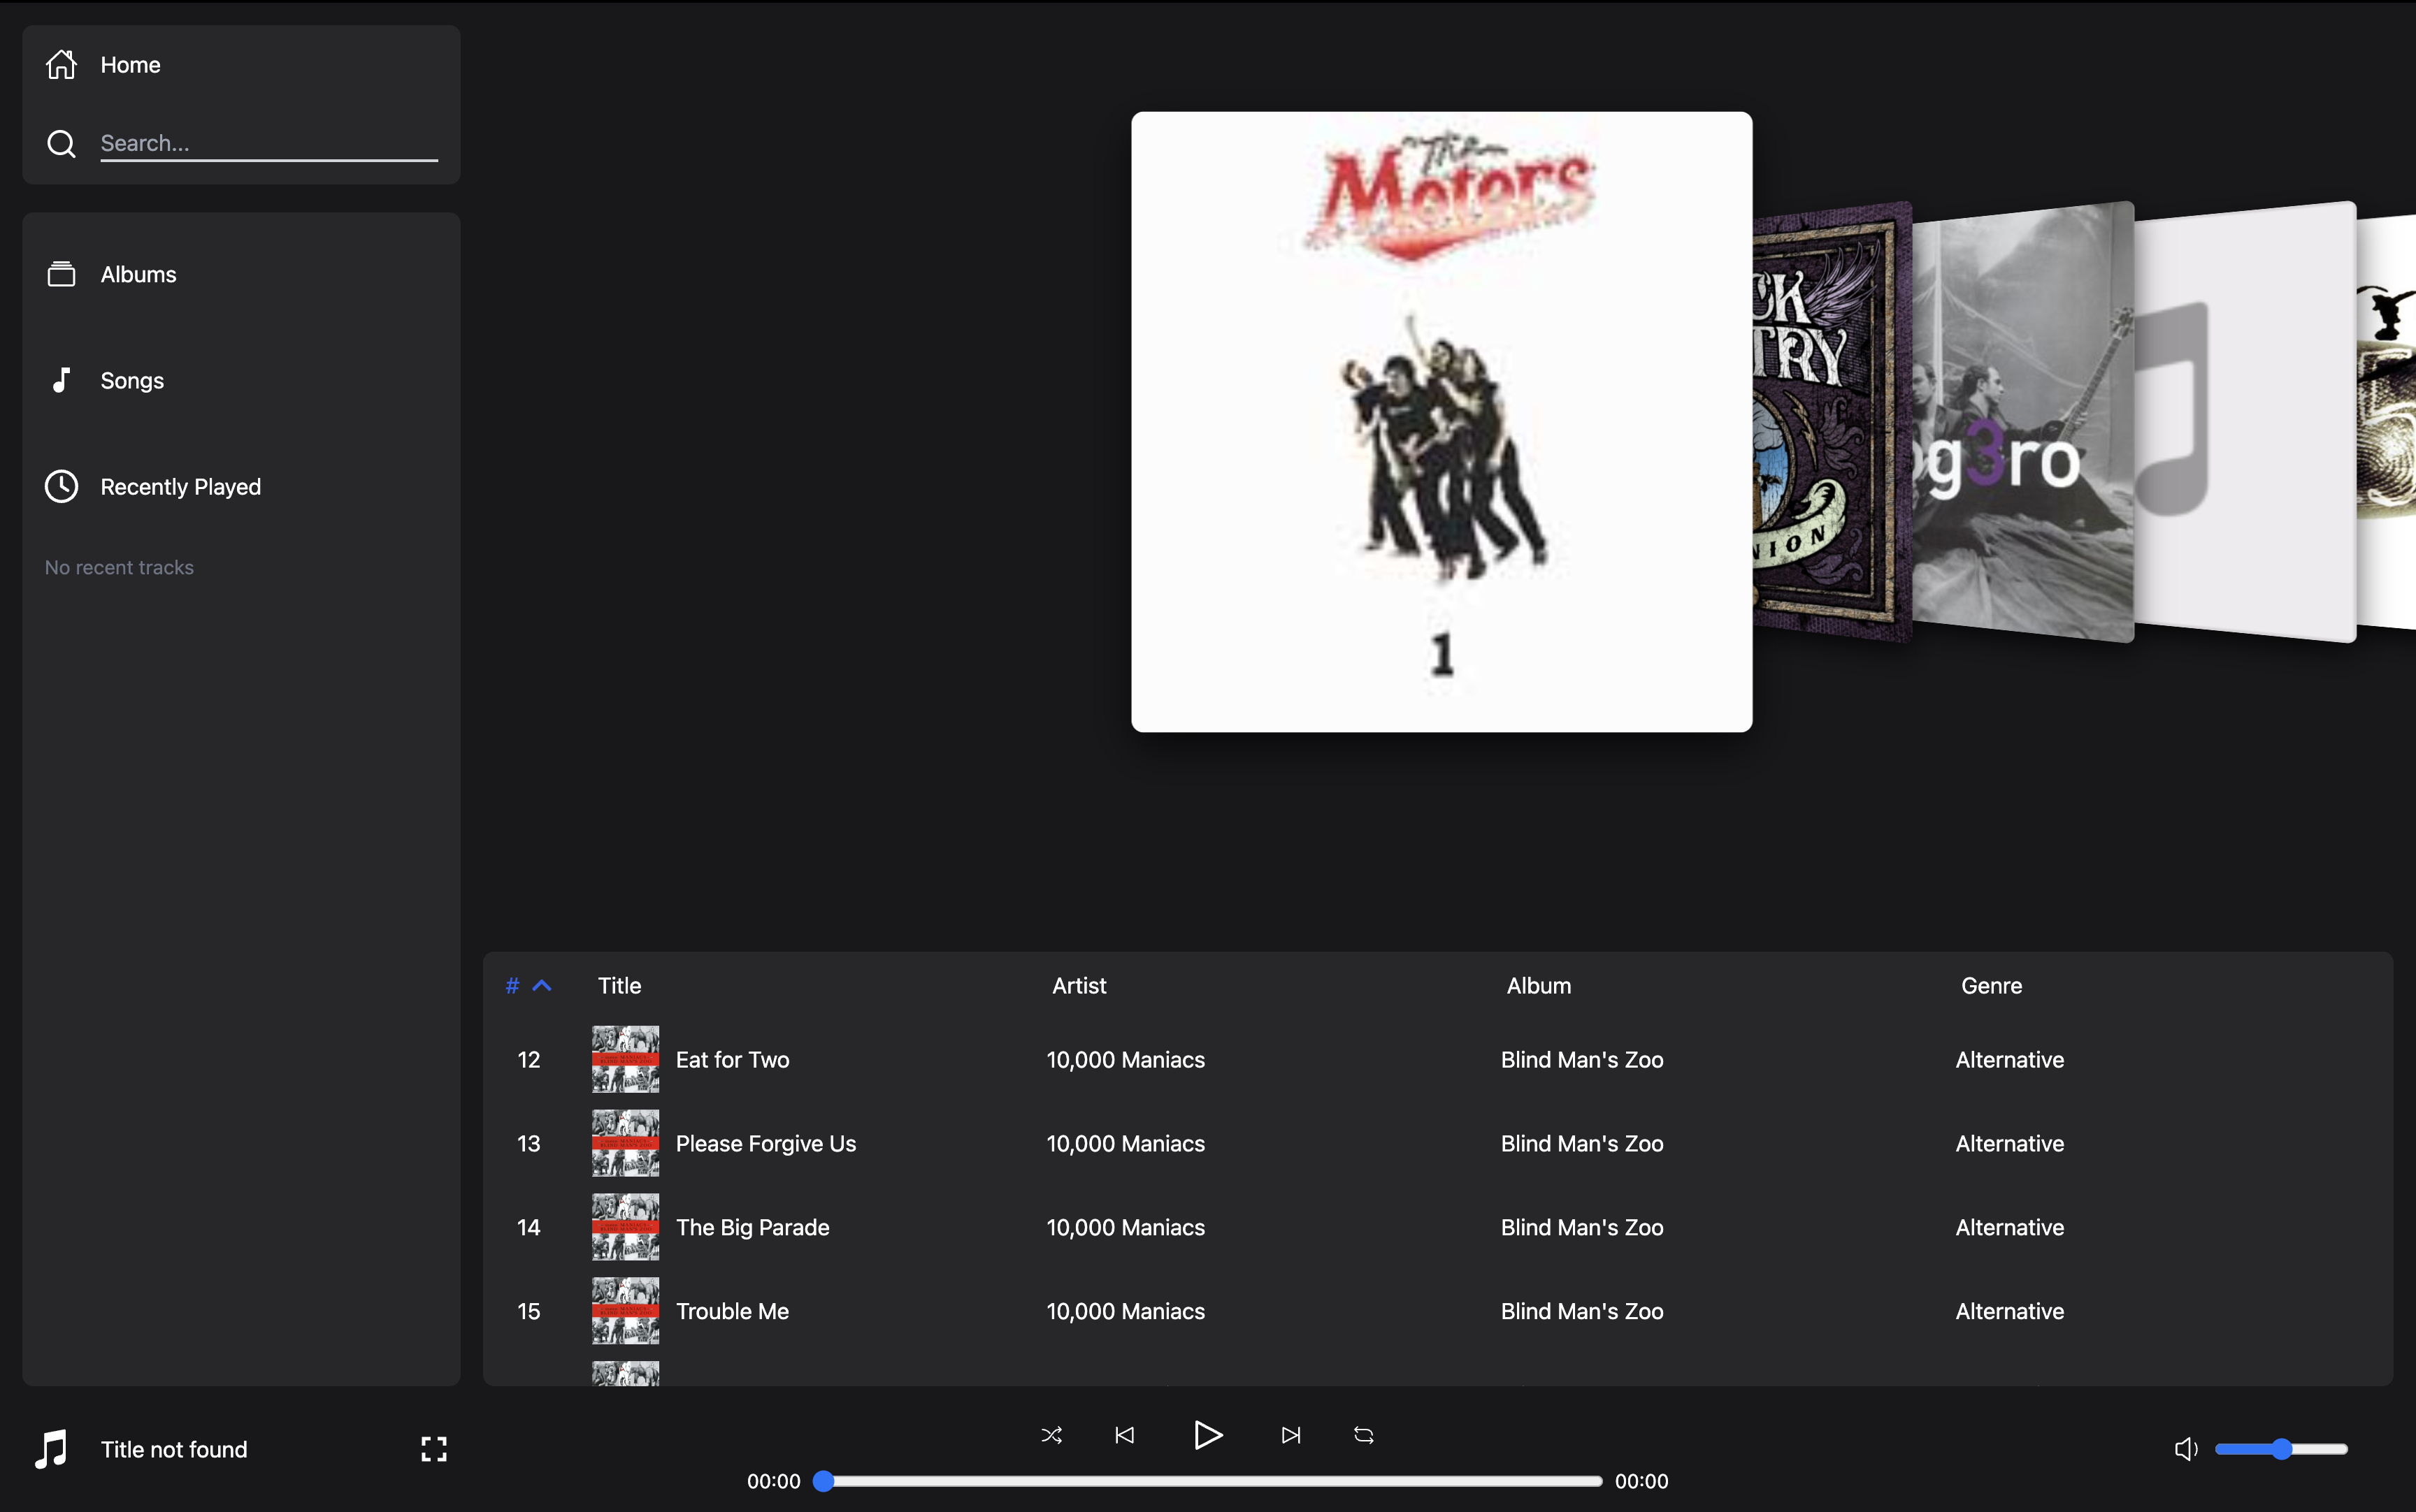Viewport: 2416px width, 1512px height.
Task: Select the grey g3ro album cover
Action: click(x=2023, y=421)
